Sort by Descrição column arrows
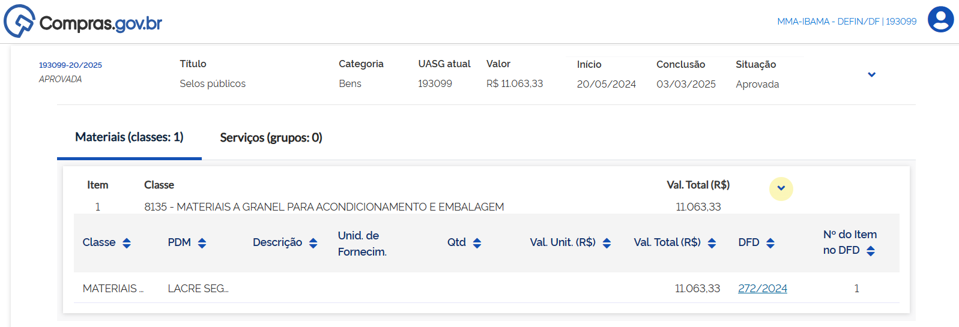The height and width of the screenshot is (327, 959). [313, 243]
